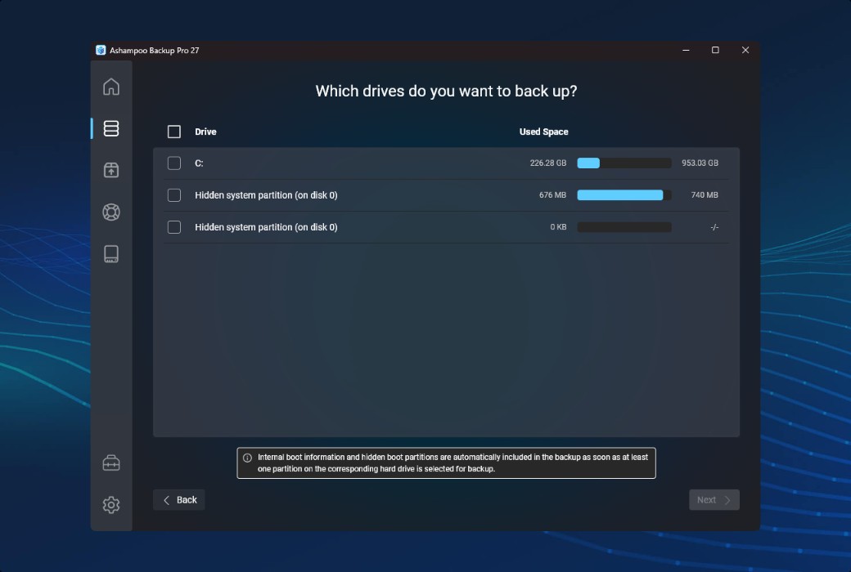The height and width of the screenshot is (572, 851).
Task: Open Settings via the gear icon
Action: coord(111,505)
